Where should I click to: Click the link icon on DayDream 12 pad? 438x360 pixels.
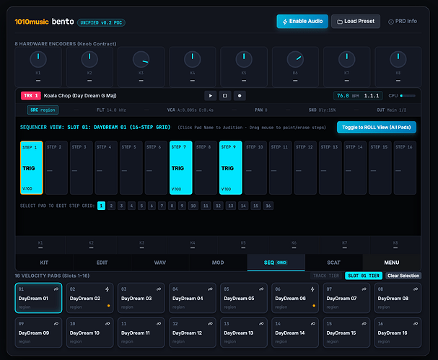(x=210, y=324)
